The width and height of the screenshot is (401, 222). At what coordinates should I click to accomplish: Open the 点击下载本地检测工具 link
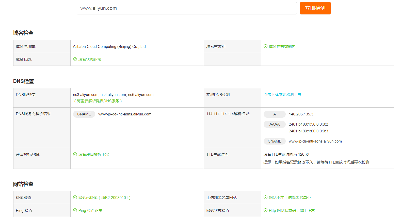282,95
